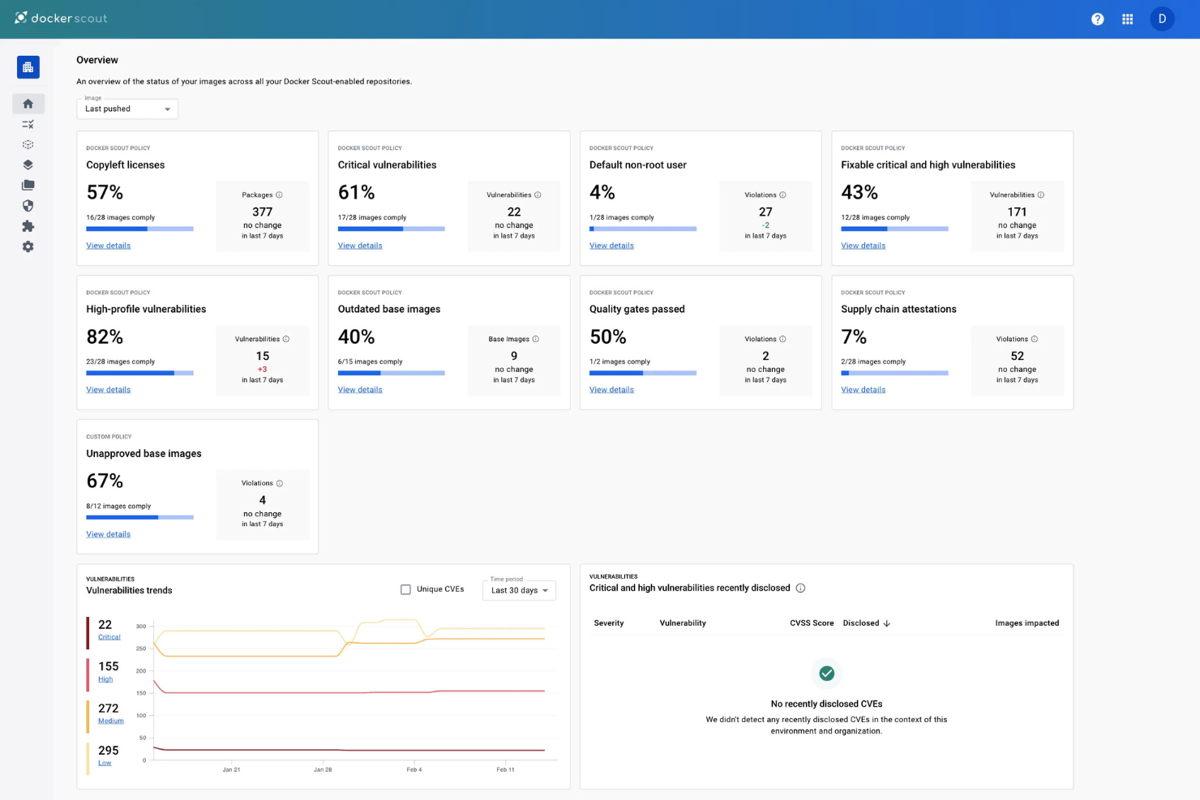Toggle the Disclosed column sort arrow
The height and width of the screenshot is (800, 1200).
pos(887,622)
